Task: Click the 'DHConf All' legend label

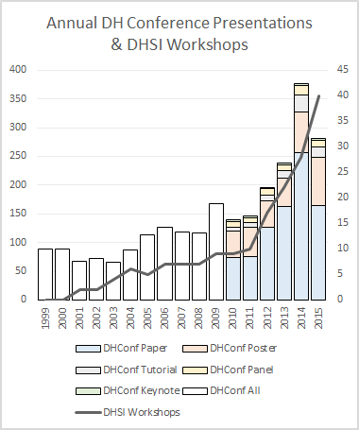Action: coord(235,390)
